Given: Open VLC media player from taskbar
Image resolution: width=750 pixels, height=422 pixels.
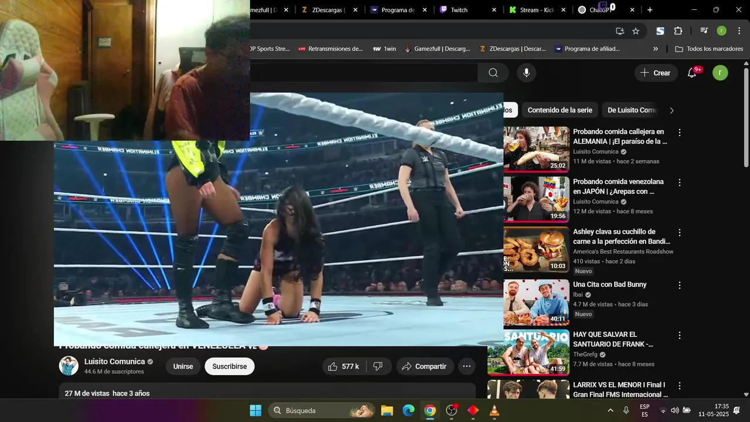Looking at the screenshot, I should click(495, 410).
